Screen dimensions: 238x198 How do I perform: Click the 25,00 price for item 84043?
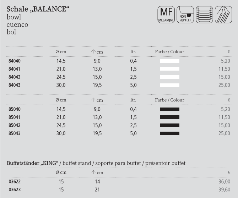pyautogui.click(x=224, y=85)
